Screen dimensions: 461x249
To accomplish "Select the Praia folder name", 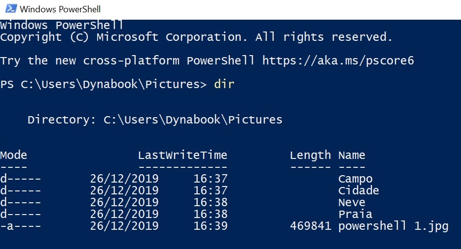I will point(355,214).
